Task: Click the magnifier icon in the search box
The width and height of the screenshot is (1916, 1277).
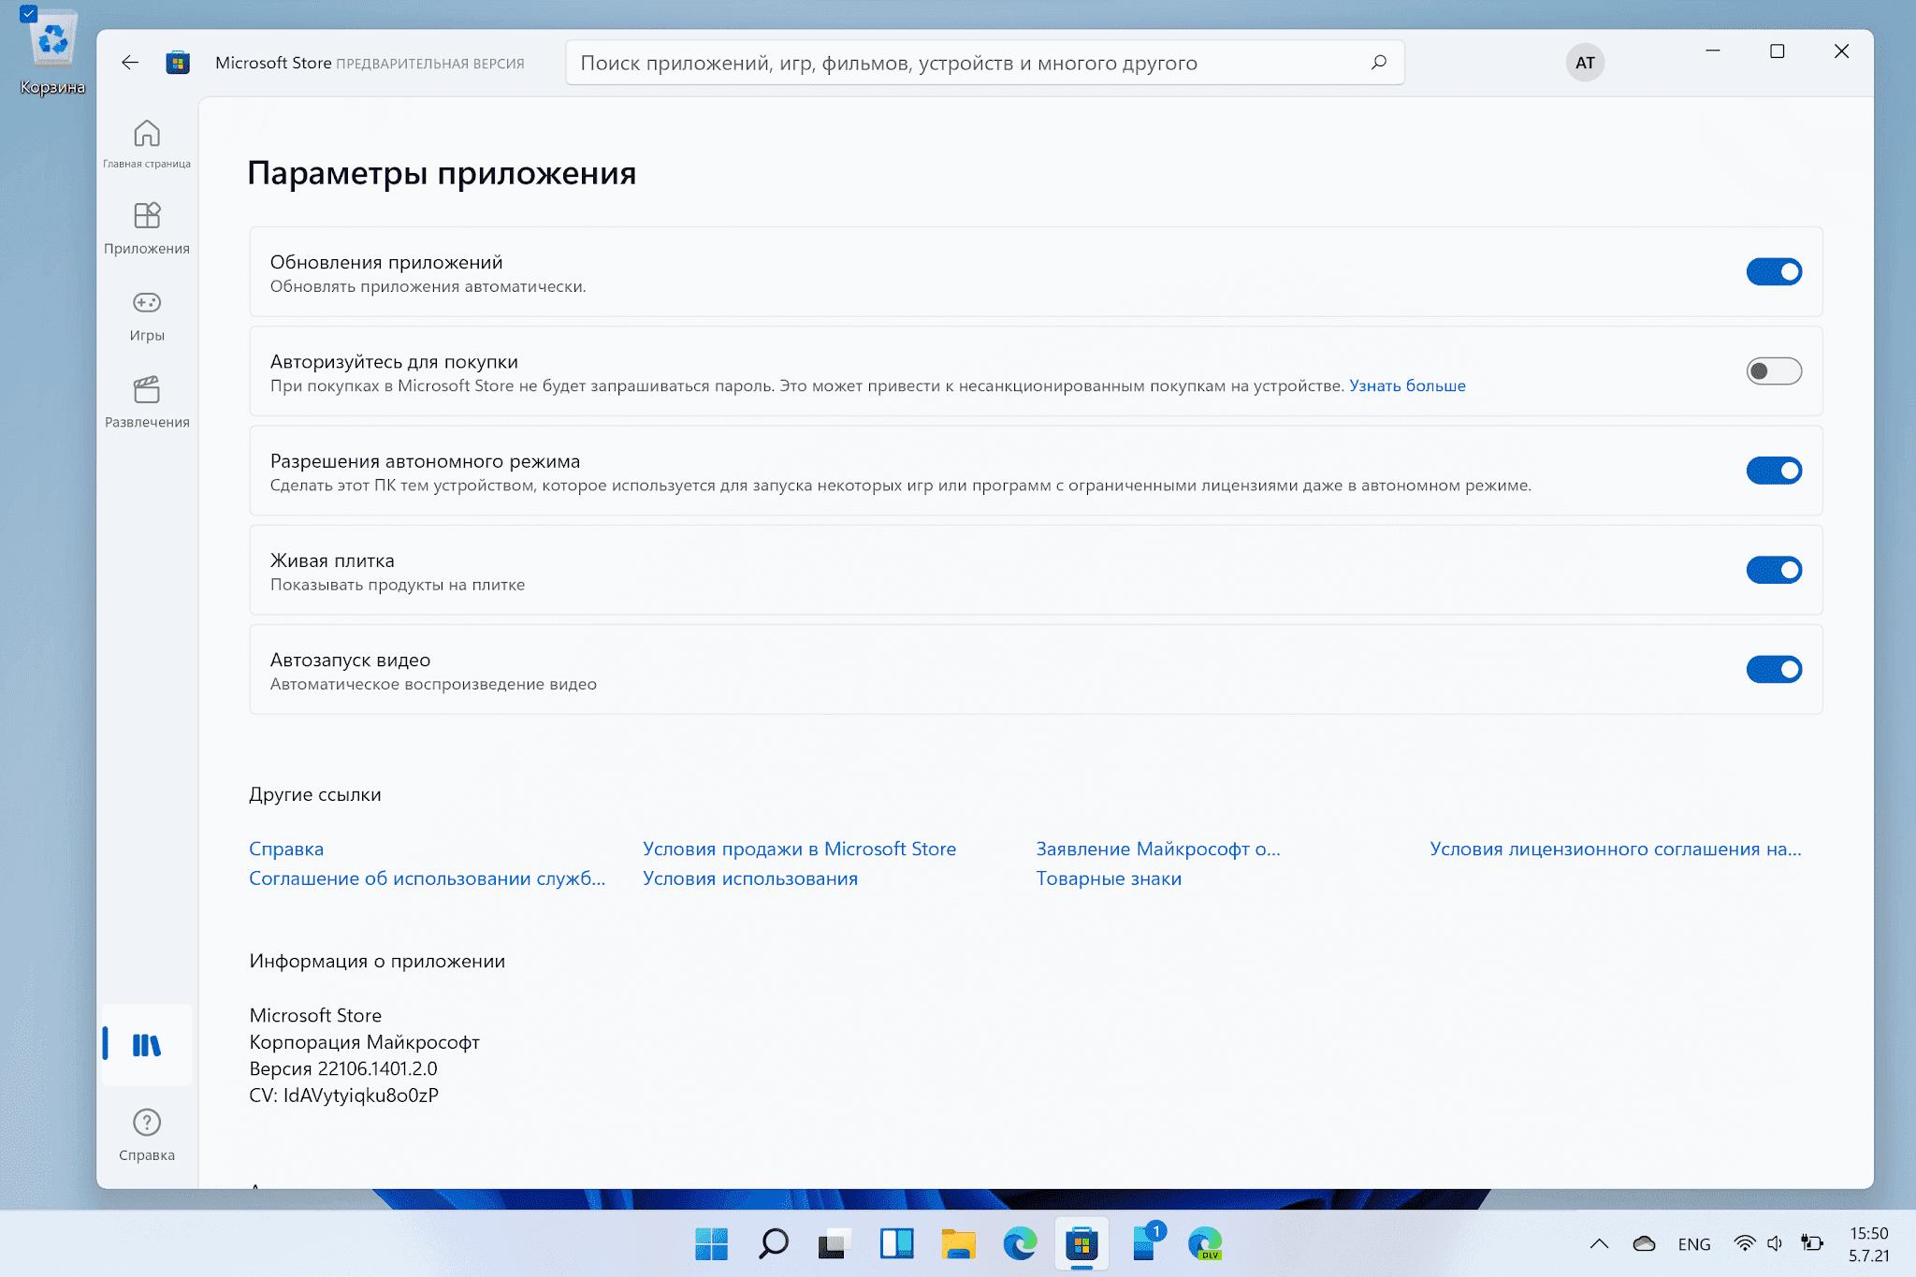Action: tap(1378, 63)
